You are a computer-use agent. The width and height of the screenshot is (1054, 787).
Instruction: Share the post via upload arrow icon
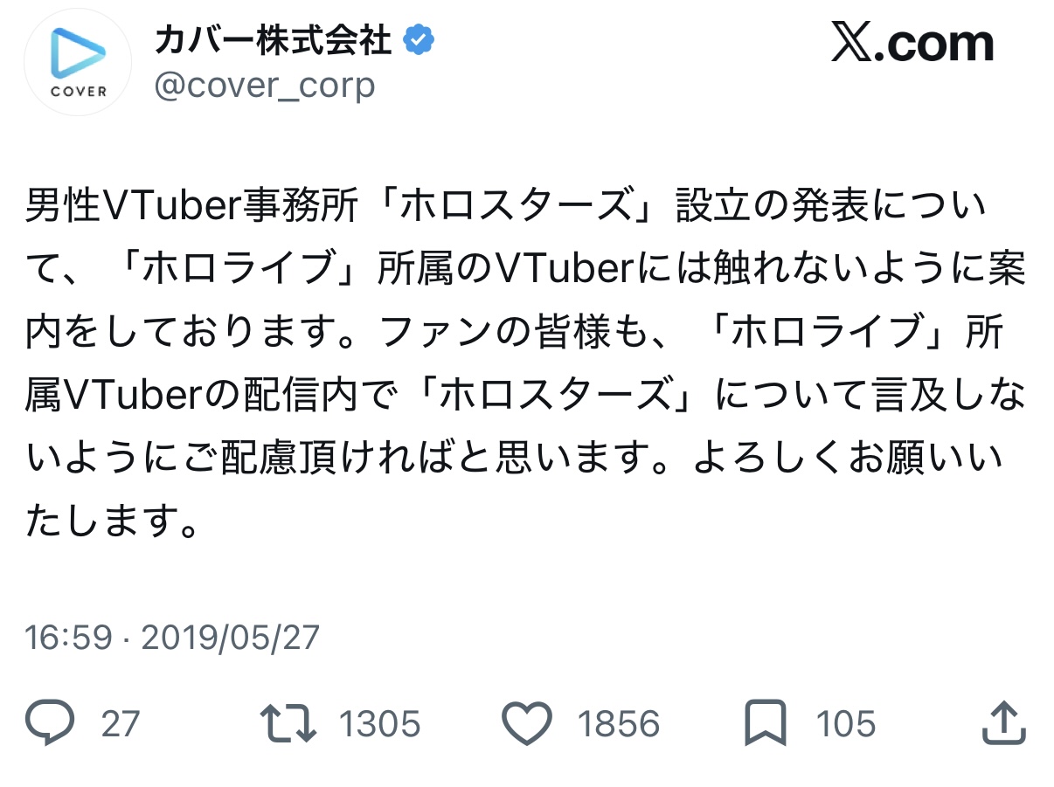[x=1002, y=724]
